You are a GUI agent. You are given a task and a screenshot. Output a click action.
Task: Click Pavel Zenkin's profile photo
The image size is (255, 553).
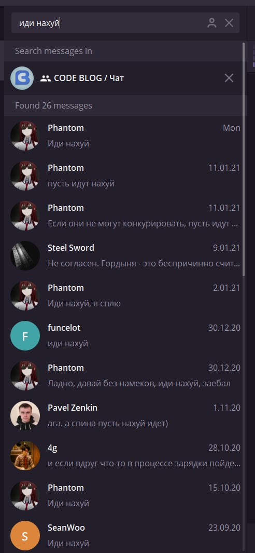tap(25, 415)
